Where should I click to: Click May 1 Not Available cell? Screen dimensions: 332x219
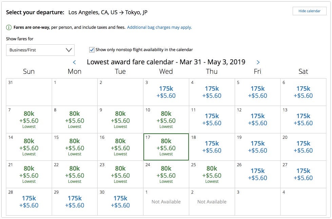(166, 202)
